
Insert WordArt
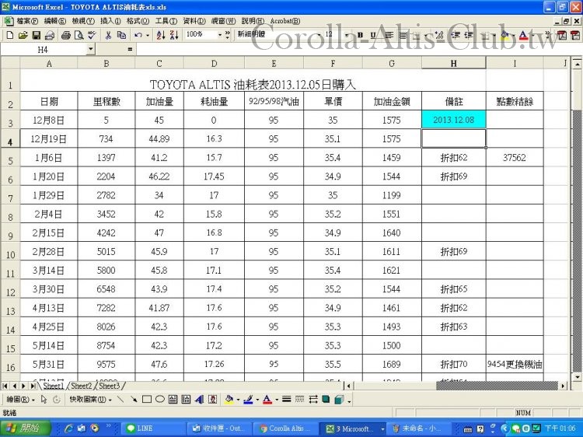tap(199, 400)
